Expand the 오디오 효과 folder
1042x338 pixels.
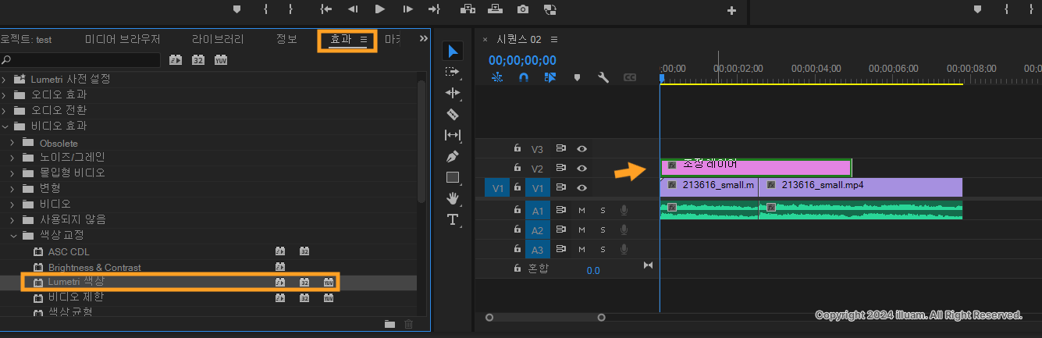[4, 94]
